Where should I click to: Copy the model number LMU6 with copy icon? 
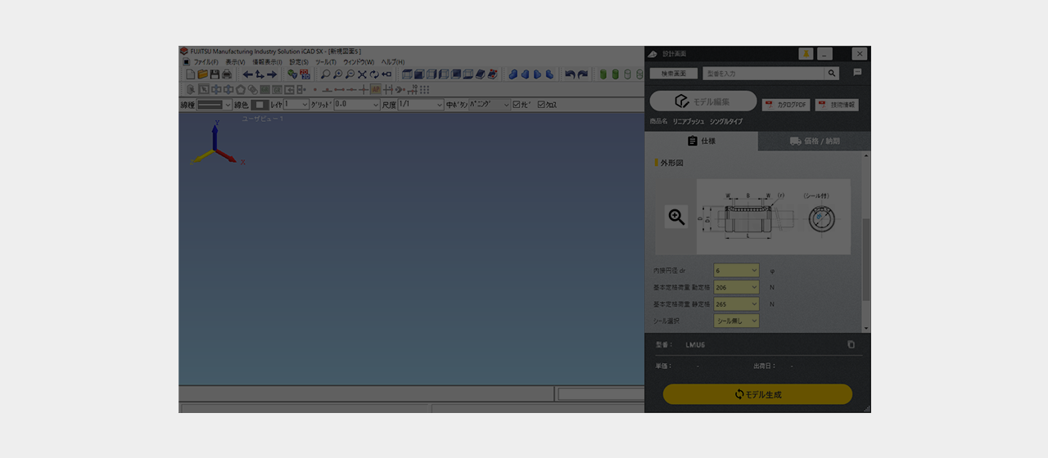click(x=851, y=344)
